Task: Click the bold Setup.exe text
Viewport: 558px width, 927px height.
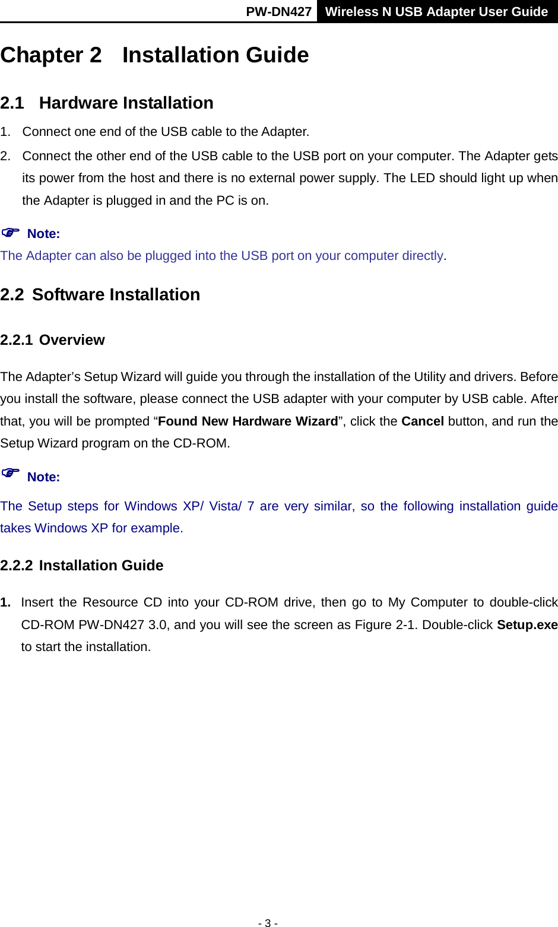Action: (x=527, y=625)
